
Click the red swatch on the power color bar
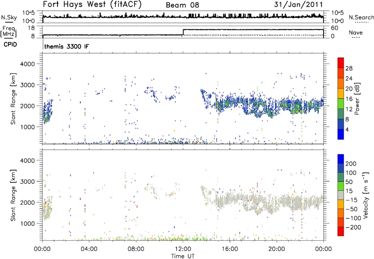click(x=341, y=63)
